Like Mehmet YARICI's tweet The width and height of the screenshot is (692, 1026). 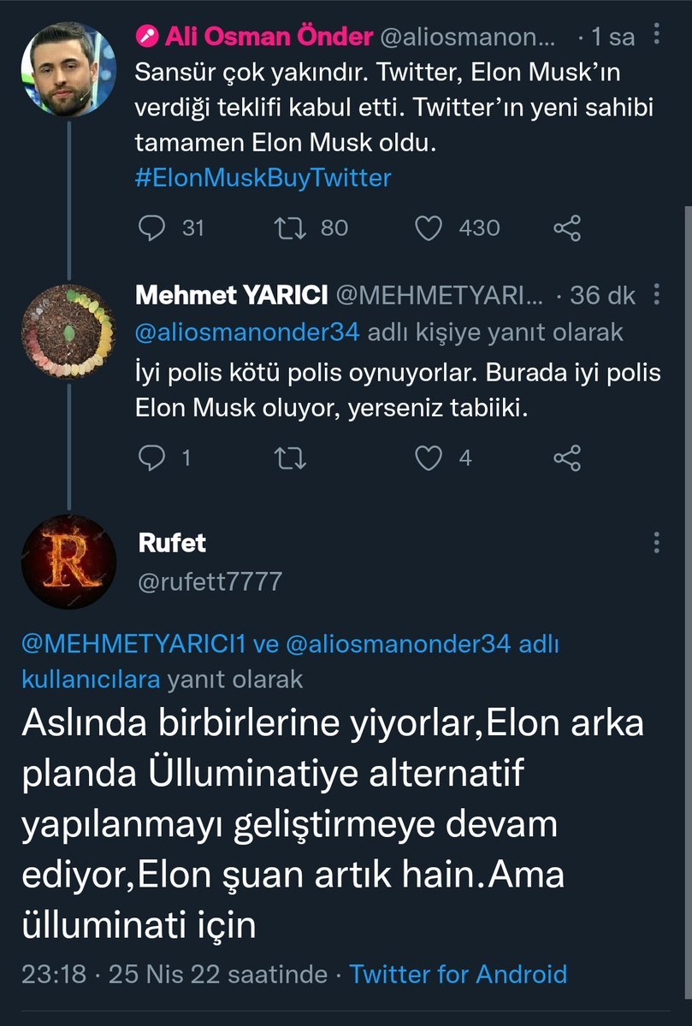coord(428,458)
